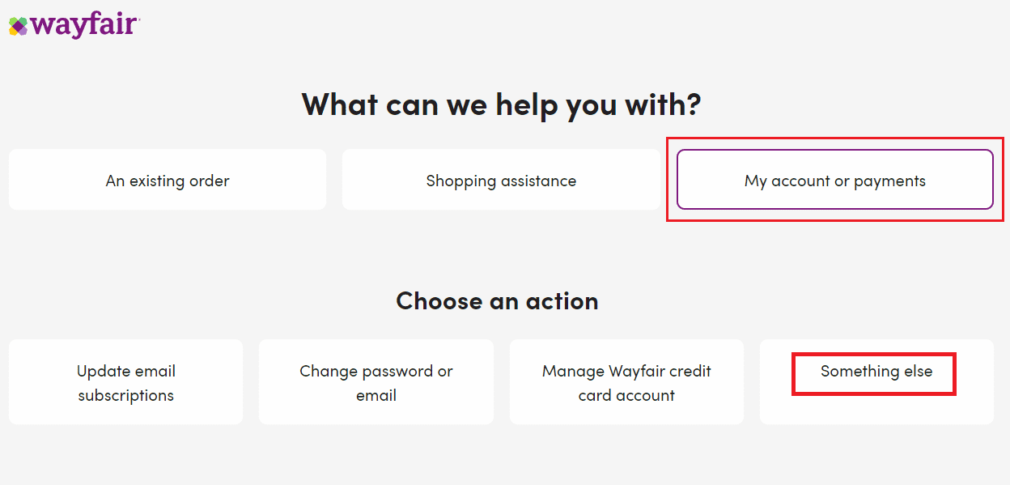Start changing your password or email
Viewport: 1010px width, 485px height.
pos(376,382)
